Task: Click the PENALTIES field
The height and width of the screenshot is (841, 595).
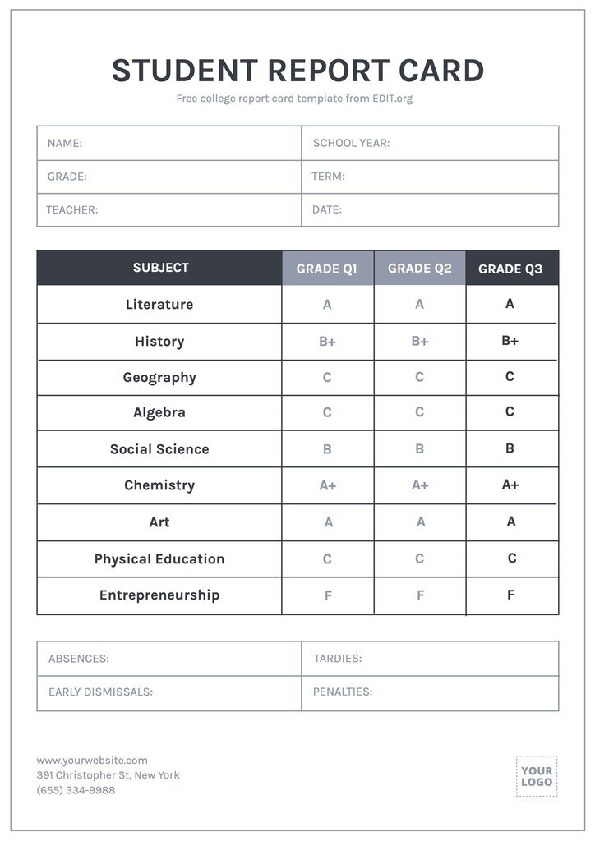Action: pyautogui.click(x=430, y=692)
